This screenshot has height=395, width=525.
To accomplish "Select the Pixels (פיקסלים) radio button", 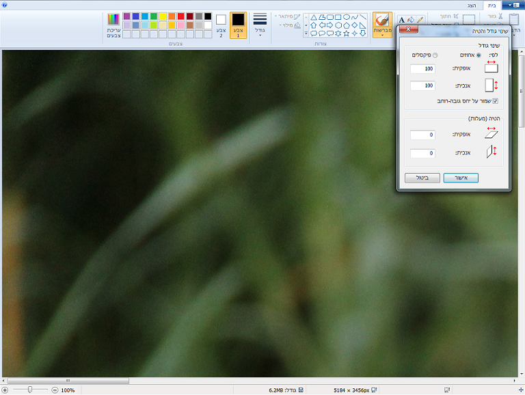I will pos(435,55).
